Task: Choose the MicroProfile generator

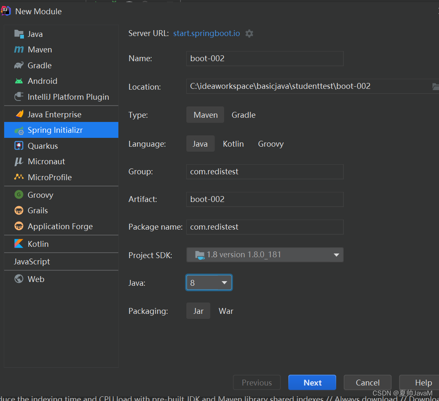Action: tap(48, 177)
